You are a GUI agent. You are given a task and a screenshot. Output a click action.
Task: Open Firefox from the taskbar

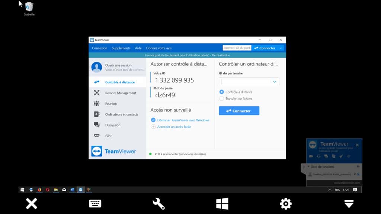pos(39,190)
